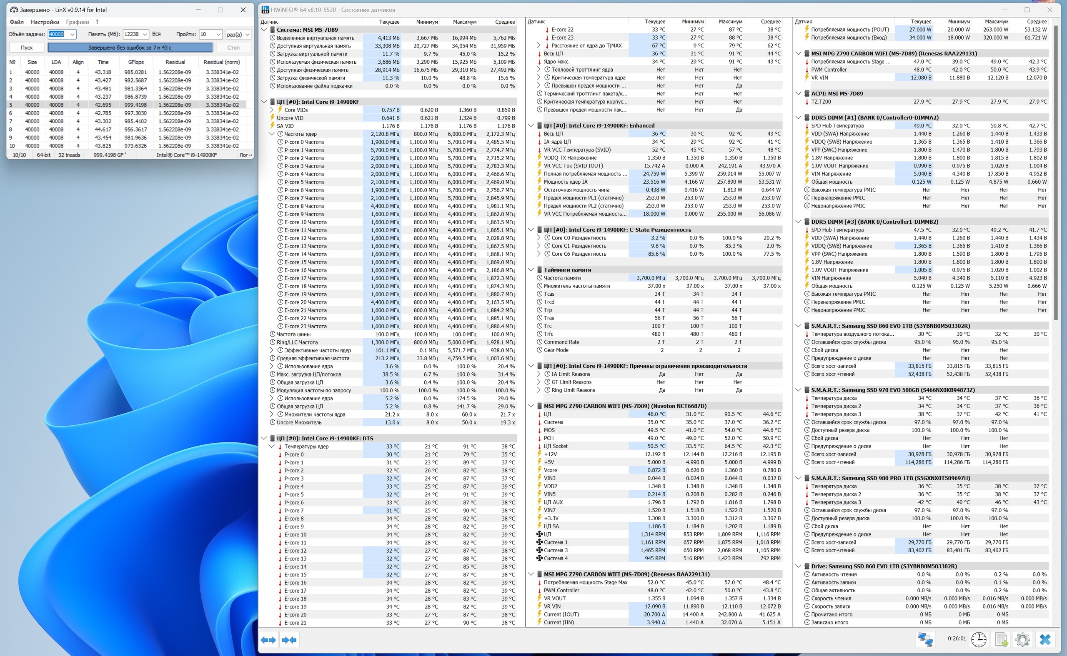This screenshot has height=656, width=1067.
Task: Click the expand-columns double arrow icon
Action: click(x=268, y=640)
